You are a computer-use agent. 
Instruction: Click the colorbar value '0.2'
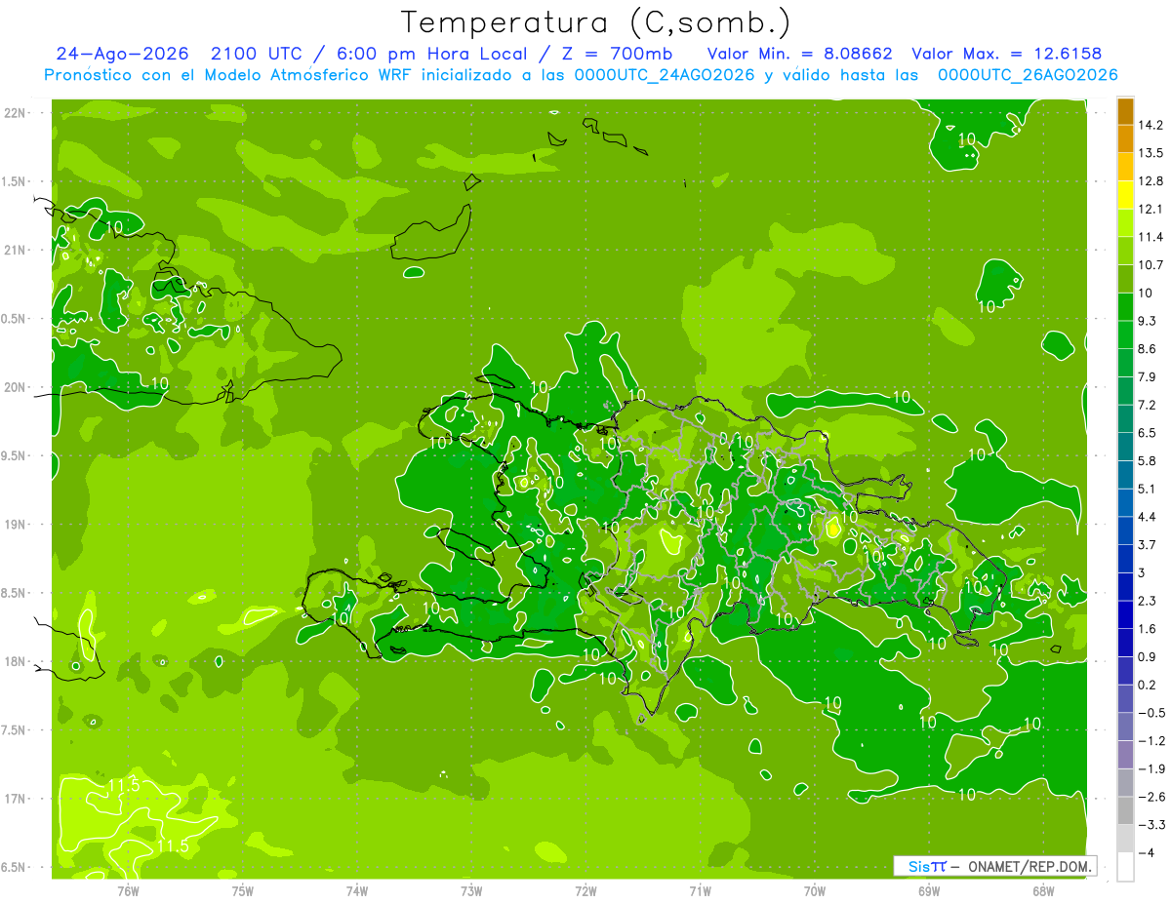click(1149, 685)
